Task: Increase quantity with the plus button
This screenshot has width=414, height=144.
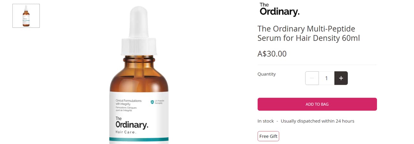Action: pos(341,78)
